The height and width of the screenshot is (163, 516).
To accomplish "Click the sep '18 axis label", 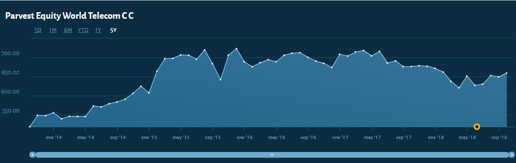I will coord(499,138).
